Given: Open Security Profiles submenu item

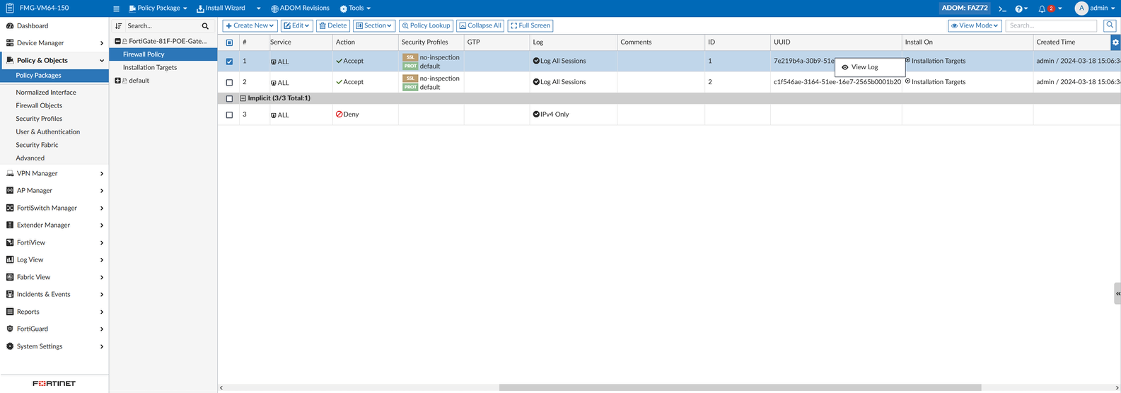Looking at the screenshot, I should (39, 119).
